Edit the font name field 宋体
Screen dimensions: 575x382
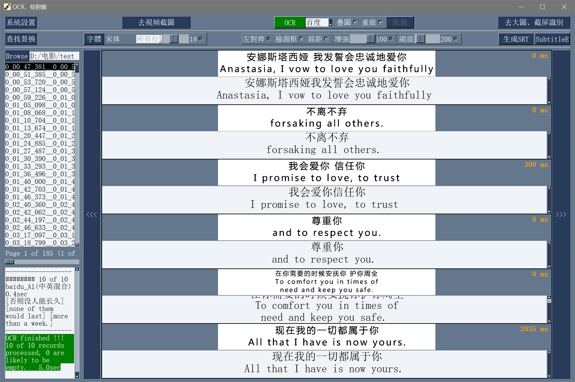[x=120, y=39]
